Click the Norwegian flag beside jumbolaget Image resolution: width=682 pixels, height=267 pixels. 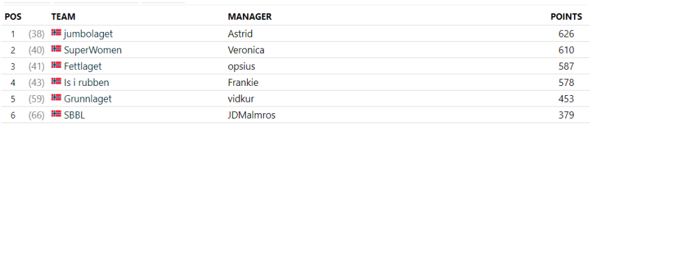(x=56, y=33)
